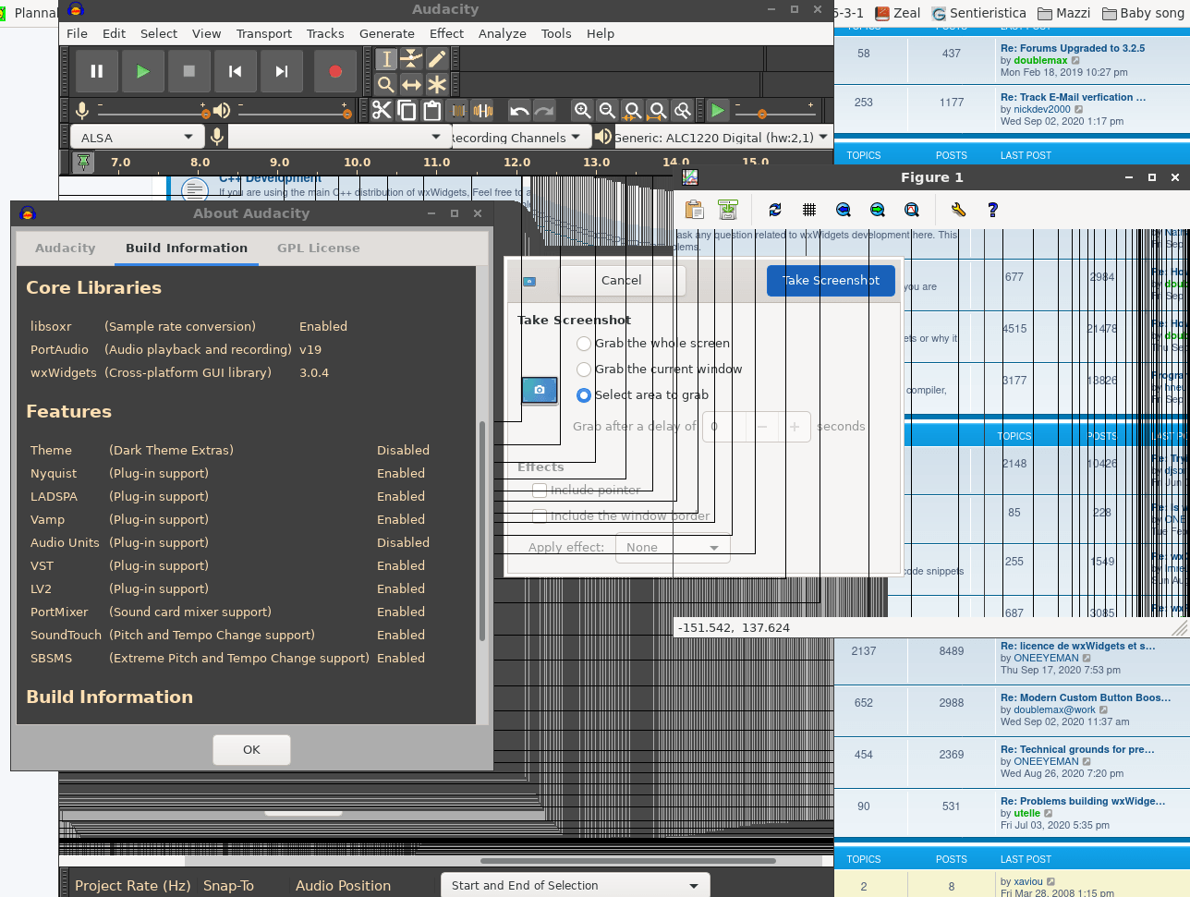Toggle the grid in Figure 1
The height and width of the screenshot is (897, 1190).
coord(809,210)
